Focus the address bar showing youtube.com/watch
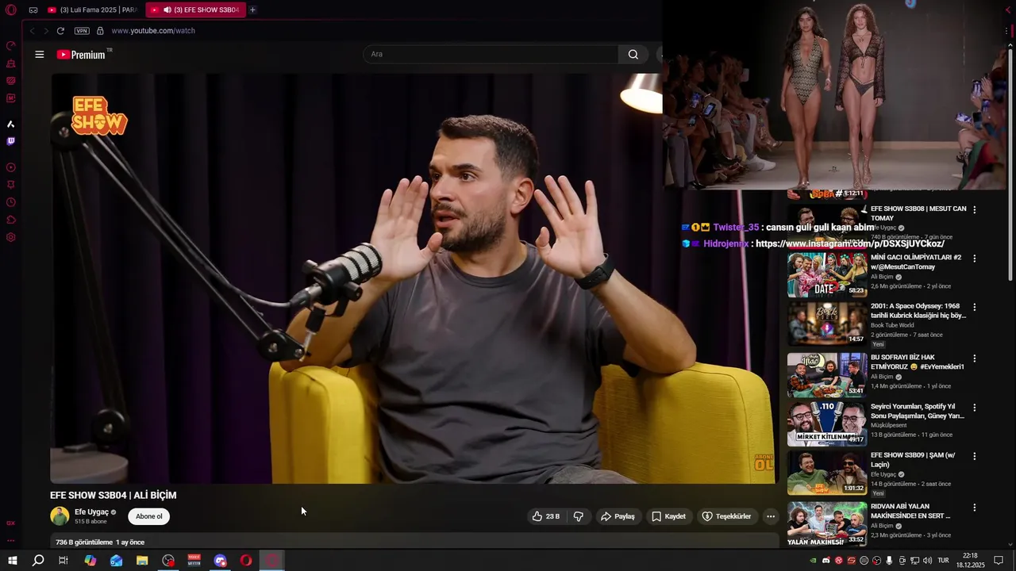The height and width of the screenshot is (571, 1016). 153,31
